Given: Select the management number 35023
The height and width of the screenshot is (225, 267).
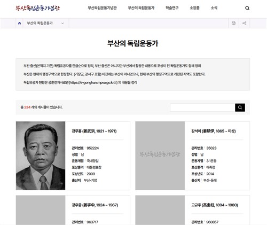Looking at the screenshot, I should click(211, 148).
